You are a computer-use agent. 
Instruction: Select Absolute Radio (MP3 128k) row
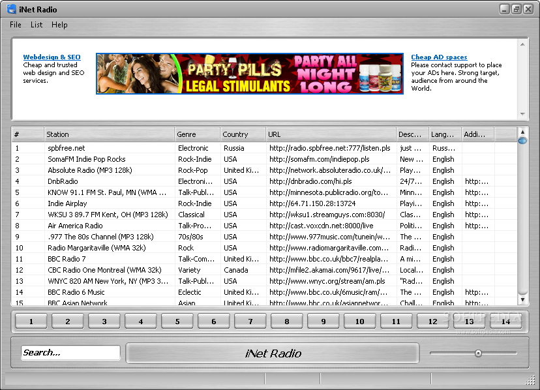click(x=264, y=170)
